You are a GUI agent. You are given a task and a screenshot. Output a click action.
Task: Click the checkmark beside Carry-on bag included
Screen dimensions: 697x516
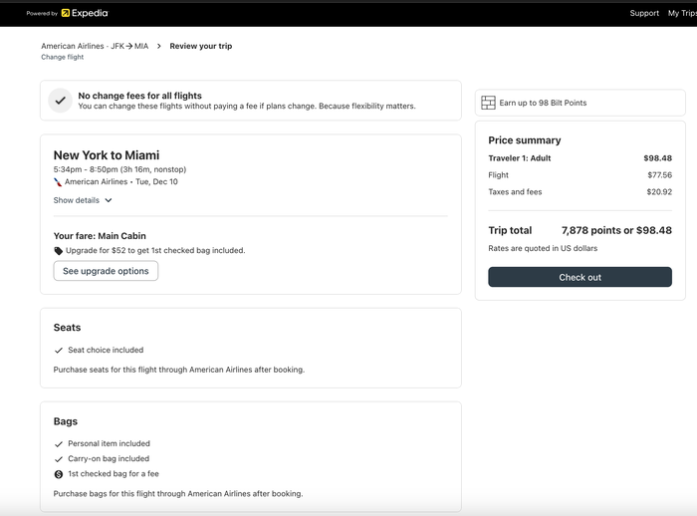click(x=58, y=459)
